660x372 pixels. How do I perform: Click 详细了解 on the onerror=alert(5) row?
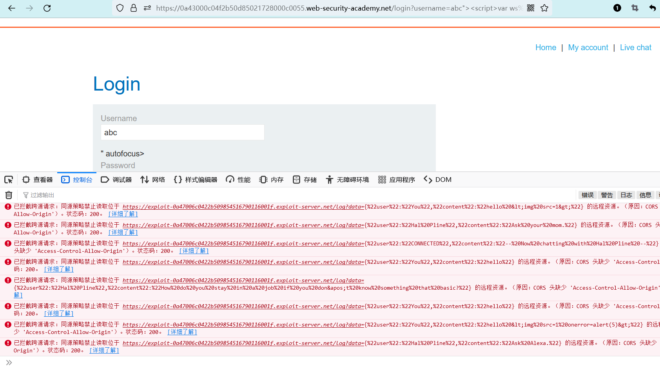(182, 332)
